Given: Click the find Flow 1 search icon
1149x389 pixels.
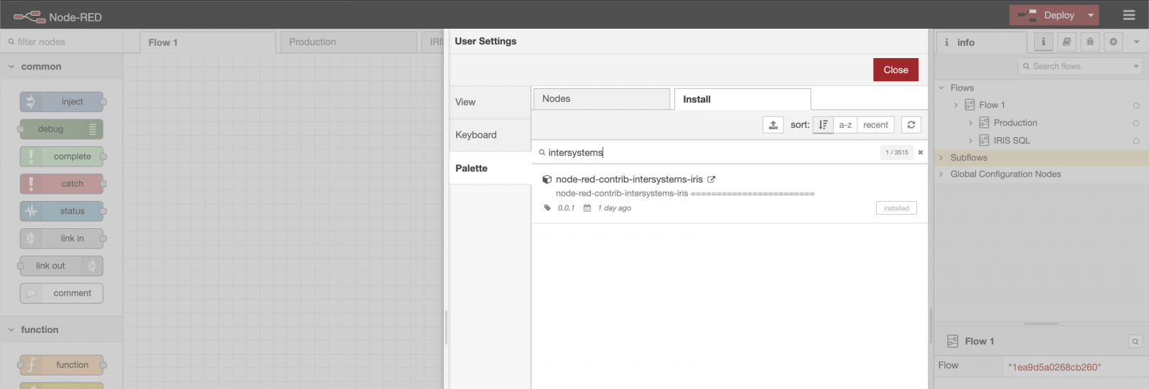Looking at the screenshot, I should click(x=1135, y=342).
